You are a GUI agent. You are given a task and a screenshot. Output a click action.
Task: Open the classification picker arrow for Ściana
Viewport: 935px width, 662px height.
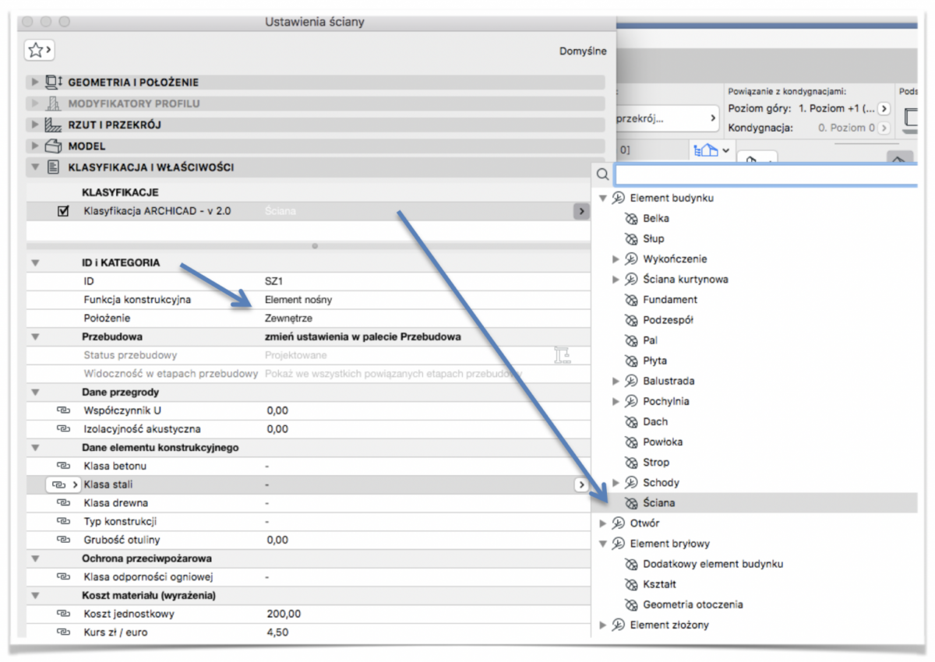pyautogui.click(x=580, y=211)
